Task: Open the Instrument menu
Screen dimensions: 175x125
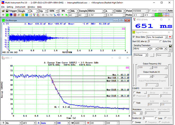Action: tap(20, 7)
